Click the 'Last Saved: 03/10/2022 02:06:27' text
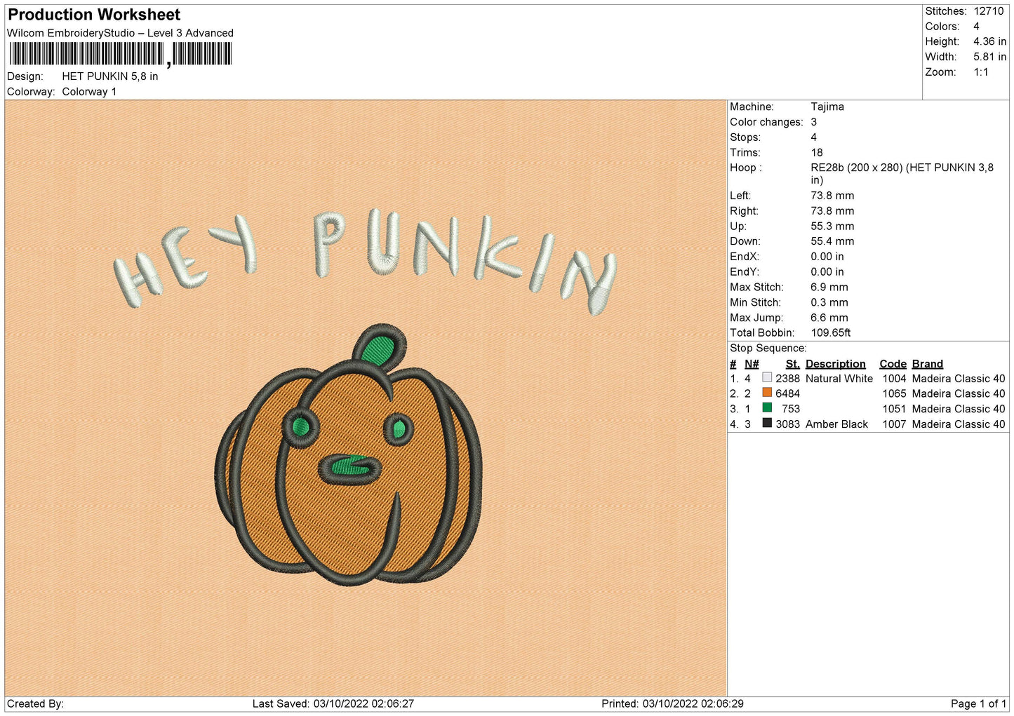This screenshot has width=1014, height=716. pyautogui.click(x=333, y=703)
